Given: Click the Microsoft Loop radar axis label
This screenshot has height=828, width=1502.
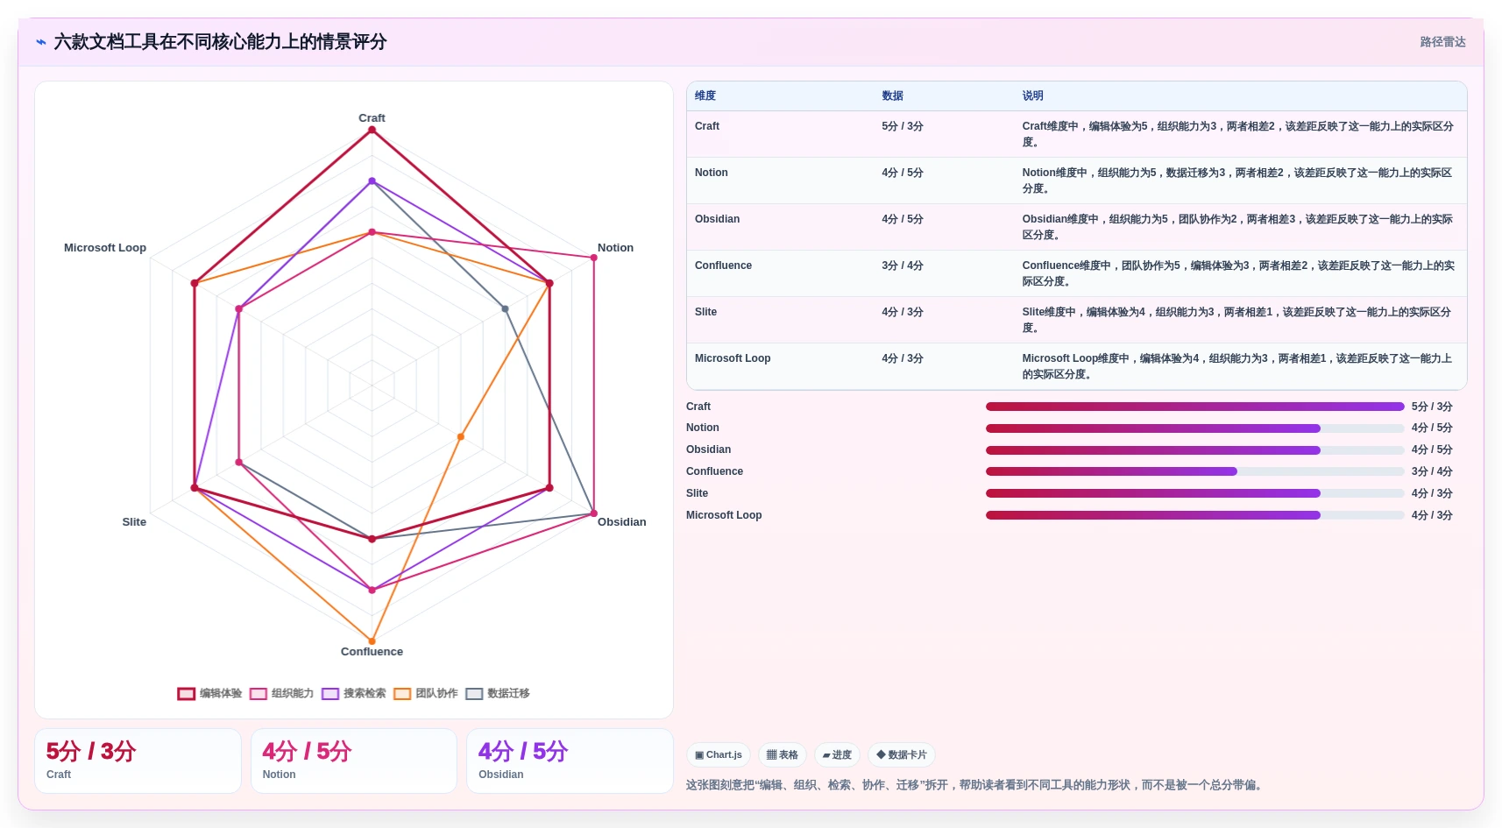Looking at the screenshot, I should [x=105, y=248].
